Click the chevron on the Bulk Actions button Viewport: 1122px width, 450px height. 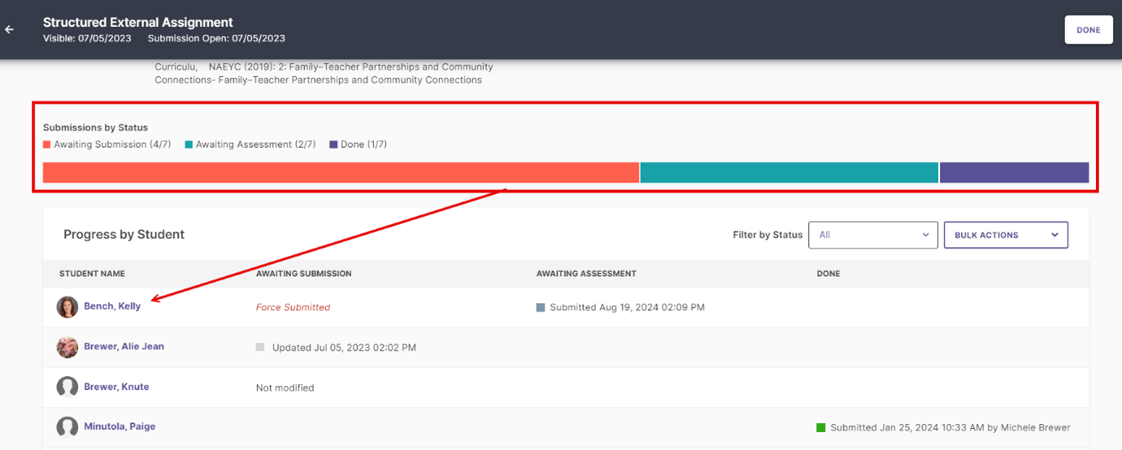[1055, 235]
